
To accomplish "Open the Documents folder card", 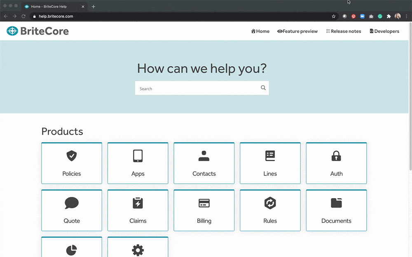I will coord(336,210).
